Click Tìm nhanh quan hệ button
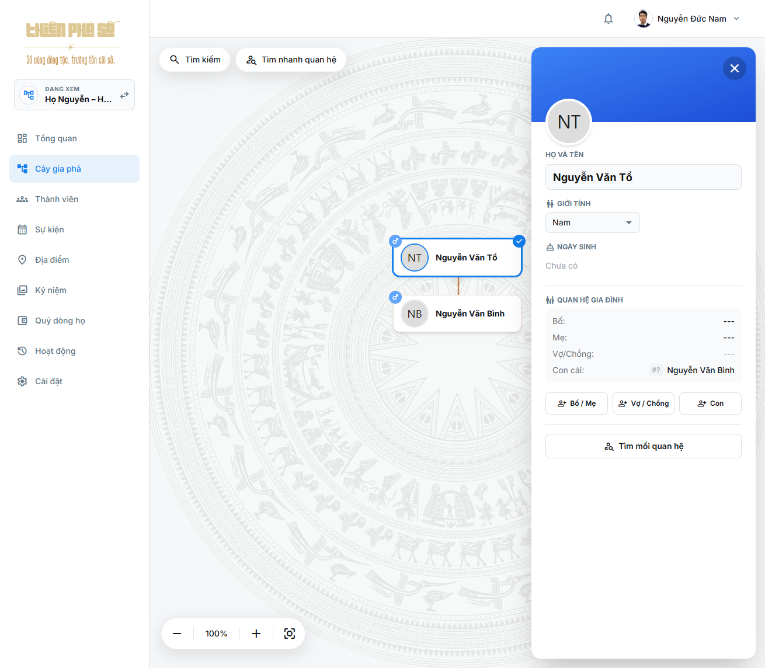The width and height of the screenshot is (765, 668). point(291,60)
